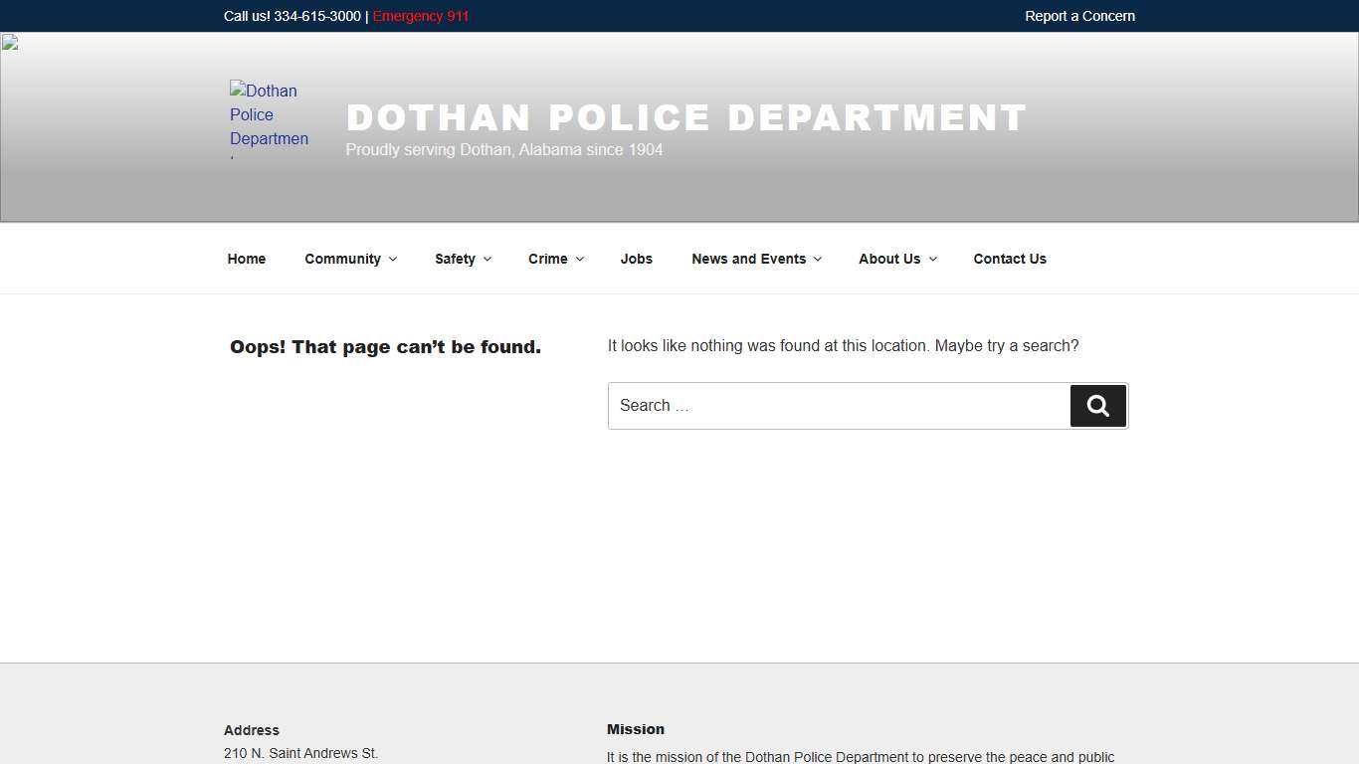
Task: Click the Address heading in the footer
Action: tap(251, 730)
